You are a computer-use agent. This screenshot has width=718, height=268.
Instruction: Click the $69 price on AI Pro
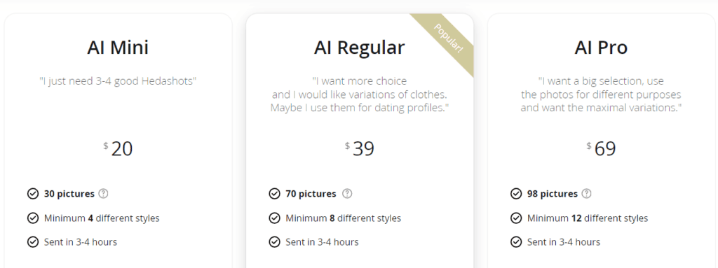601,148
